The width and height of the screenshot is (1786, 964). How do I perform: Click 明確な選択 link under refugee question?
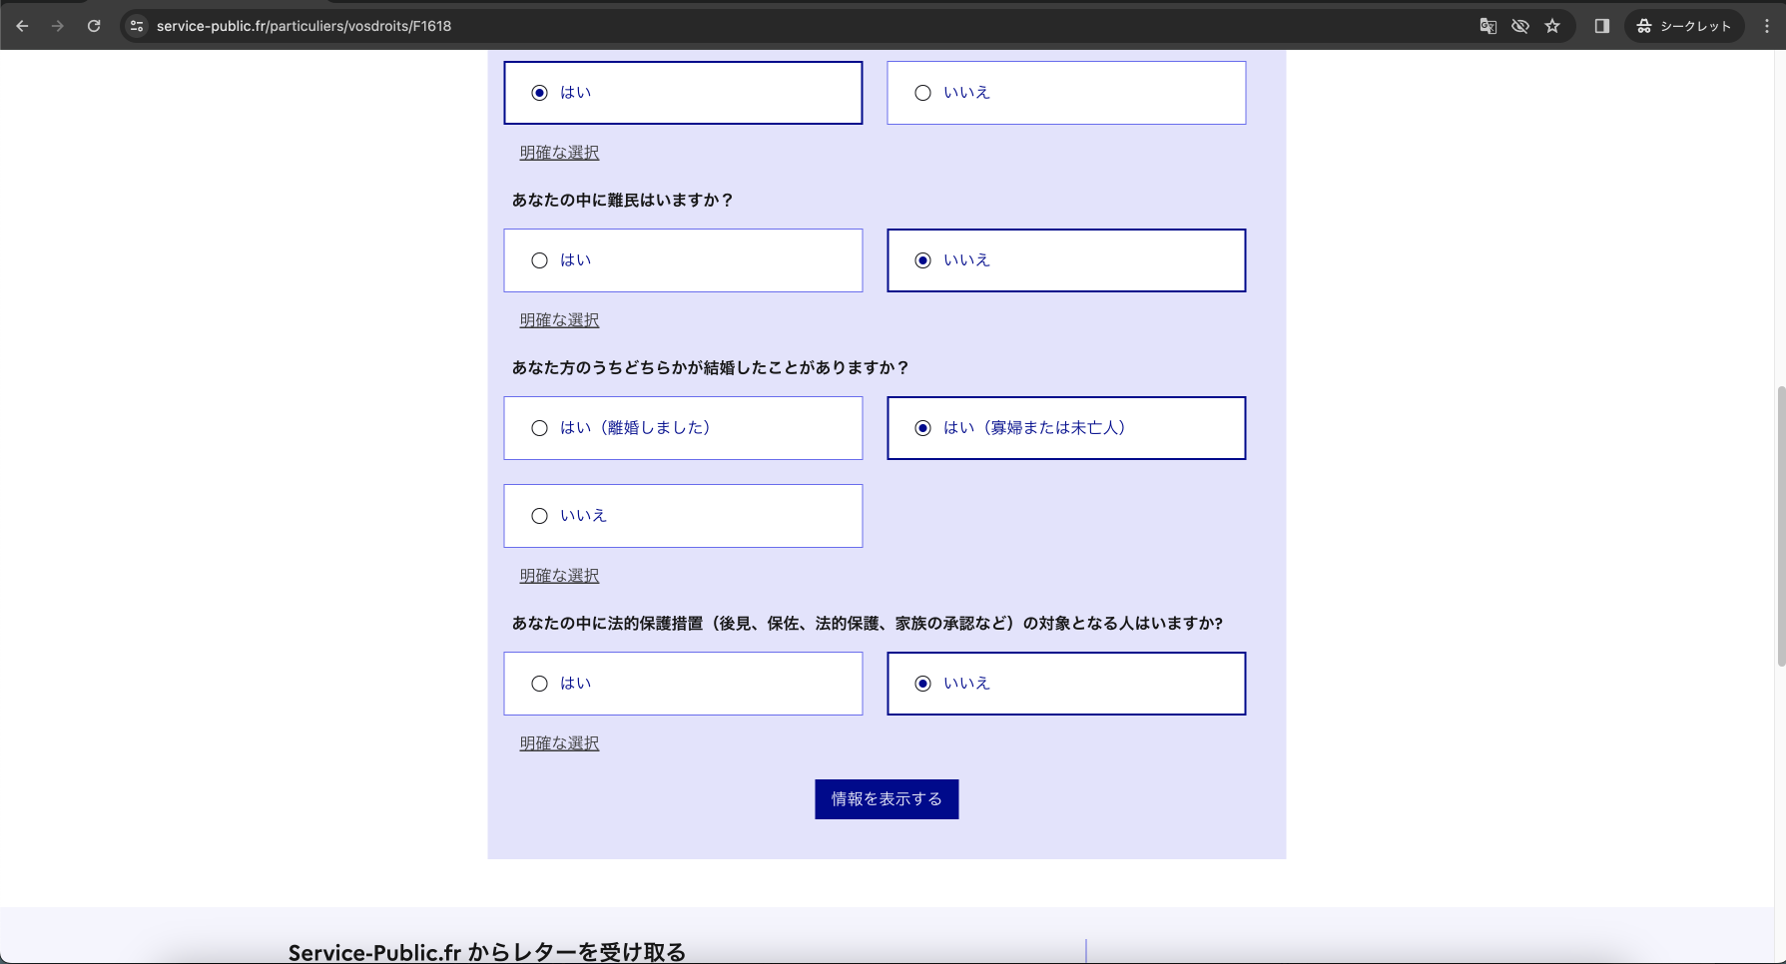click(559, 320)
